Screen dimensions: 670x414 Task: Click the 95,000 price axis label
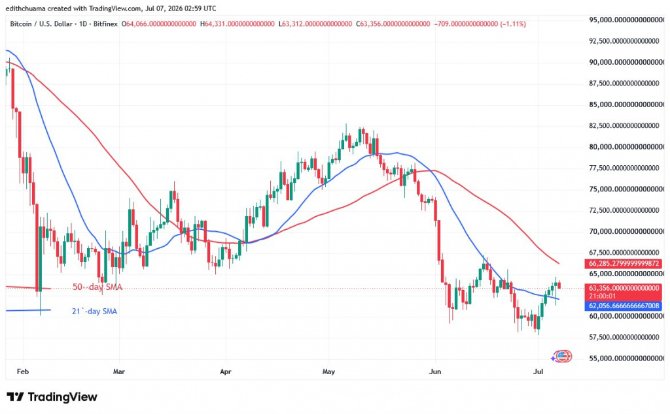click(x=626, y=20)
